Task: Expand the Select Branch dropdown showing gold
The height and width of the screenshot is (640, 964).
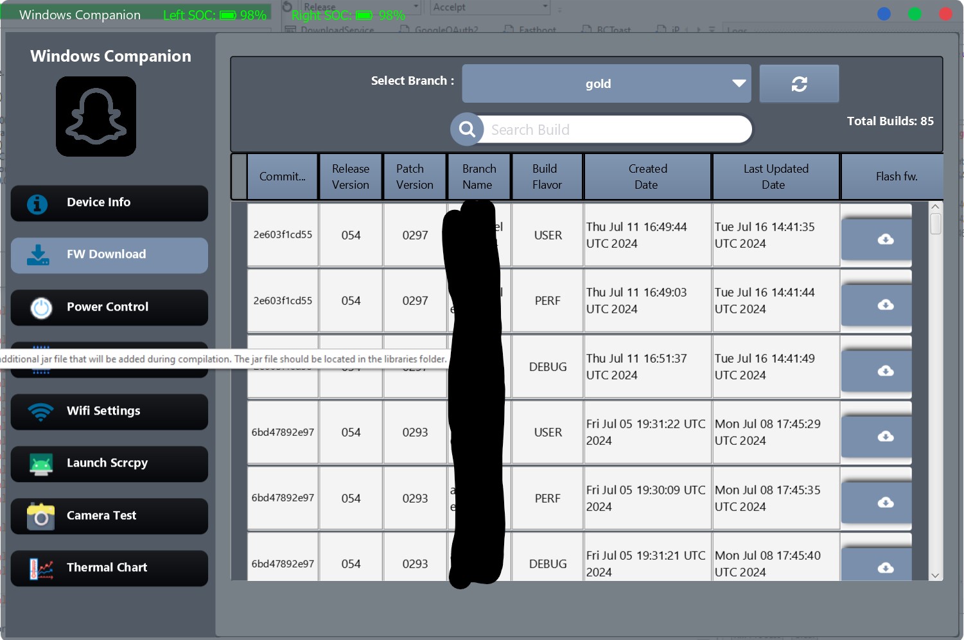Action: 606,83
